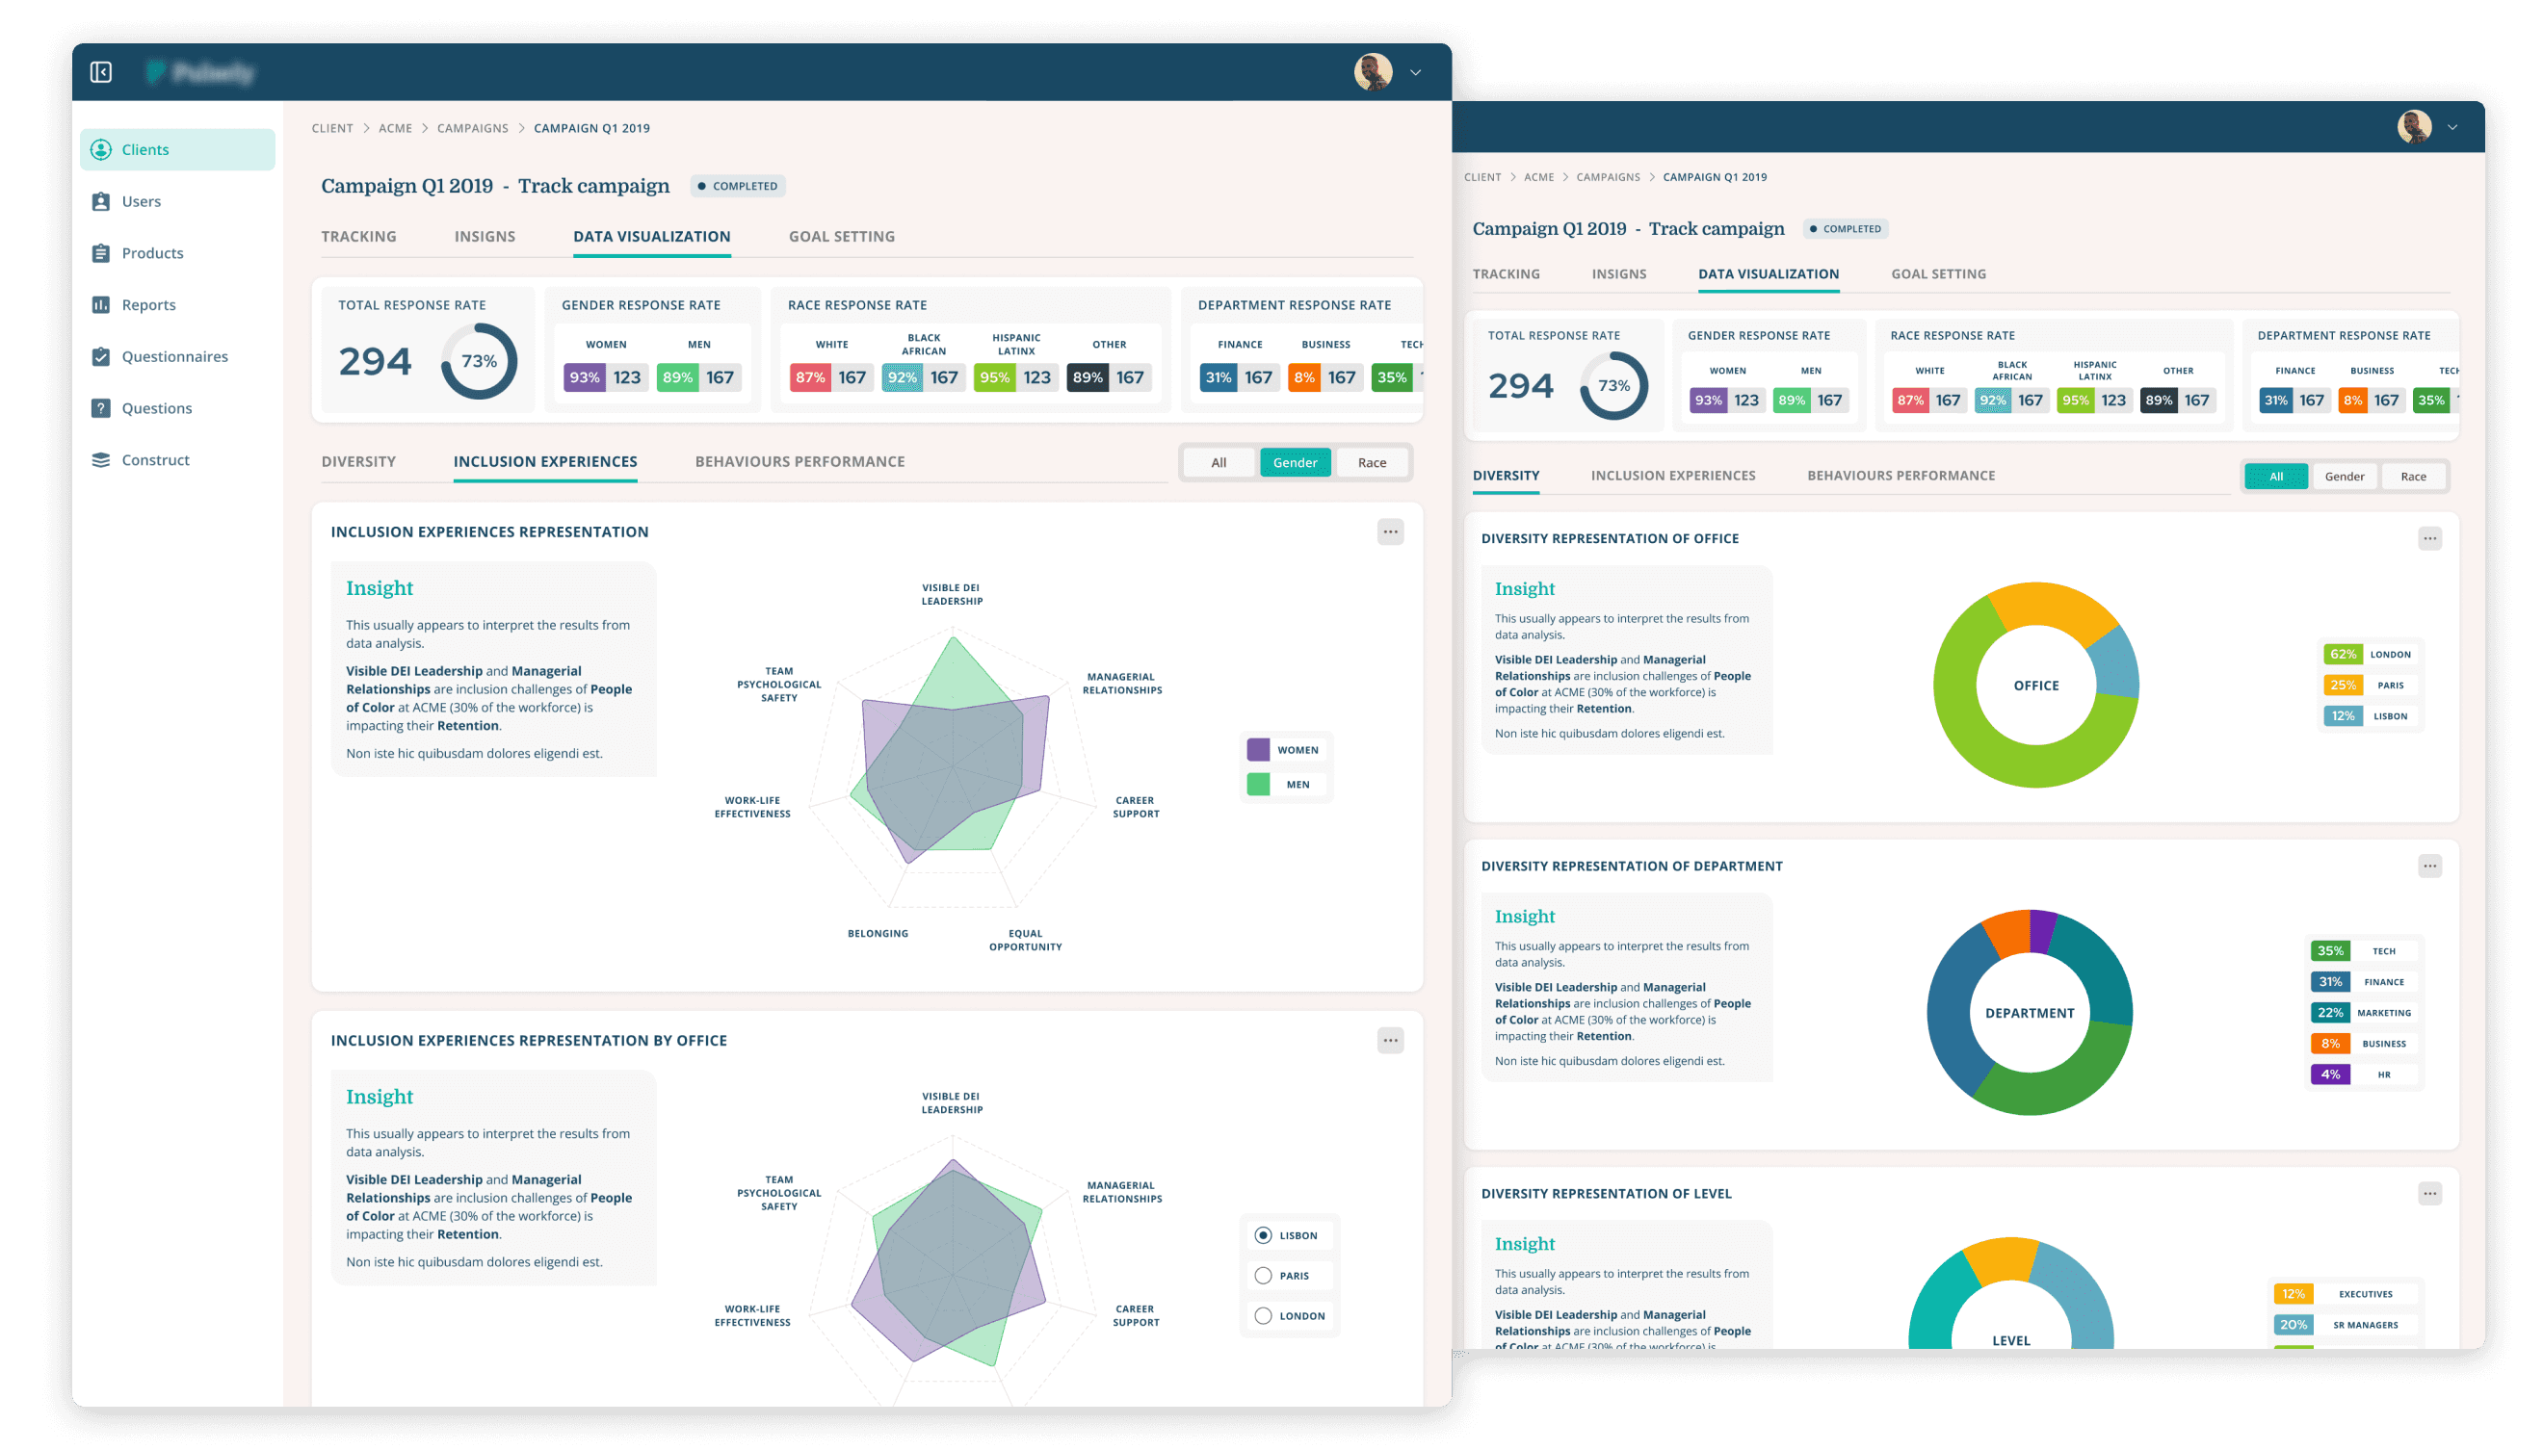Click the Campaigns breadcrumb link
Viewport: 2543px width, 1450px height.
pyautogui.click(x=472, y=128)
